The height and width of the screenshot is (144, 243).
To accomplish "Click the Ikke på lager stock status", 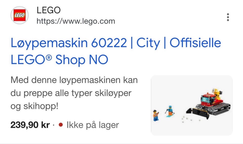I will (93, 125).
